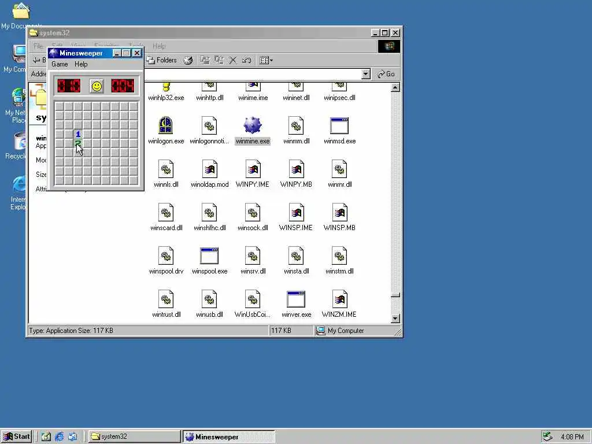
Task: Click the Windows logo throbber in system32
Action: pos(388,46)
